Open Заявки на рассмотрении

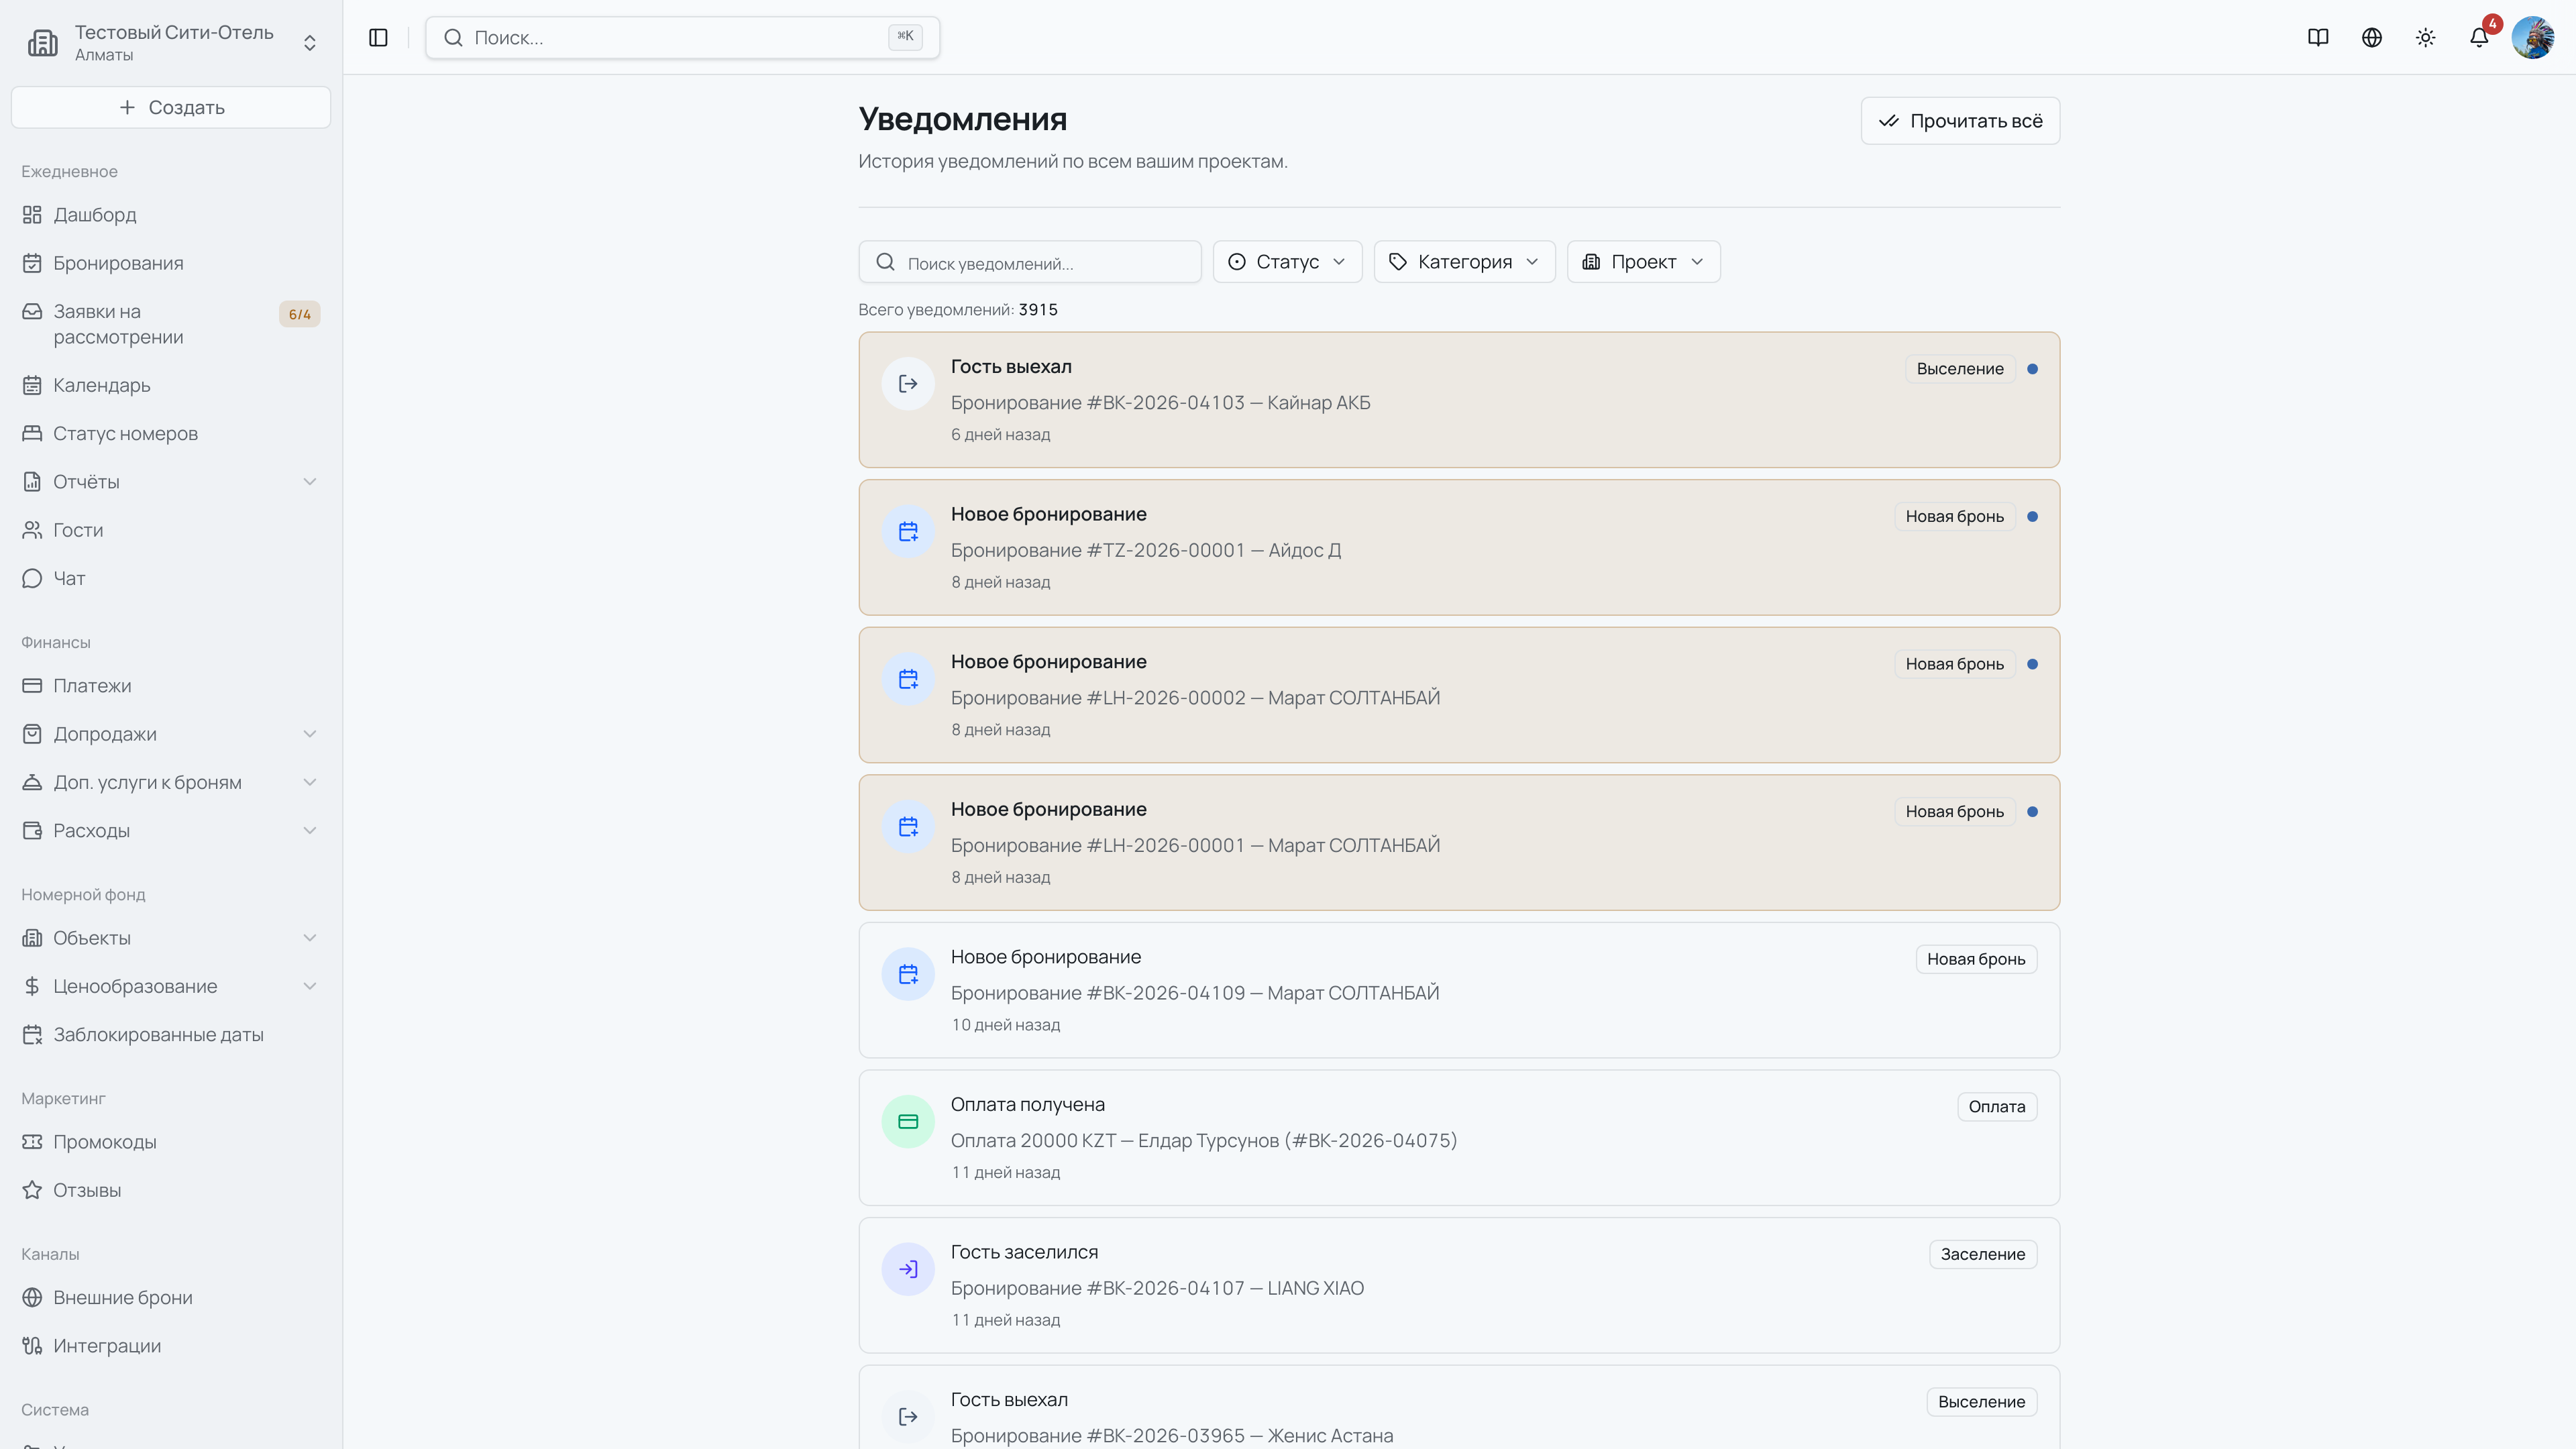(x=171, y=324)
